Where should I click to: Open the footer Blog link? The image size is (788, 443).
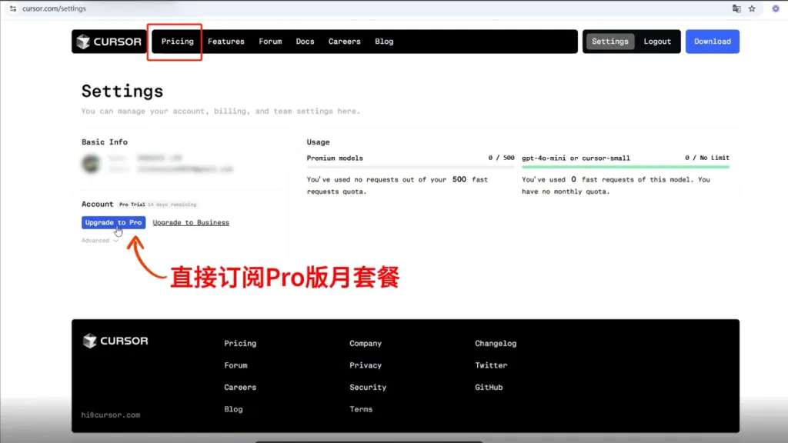[234, 409]
